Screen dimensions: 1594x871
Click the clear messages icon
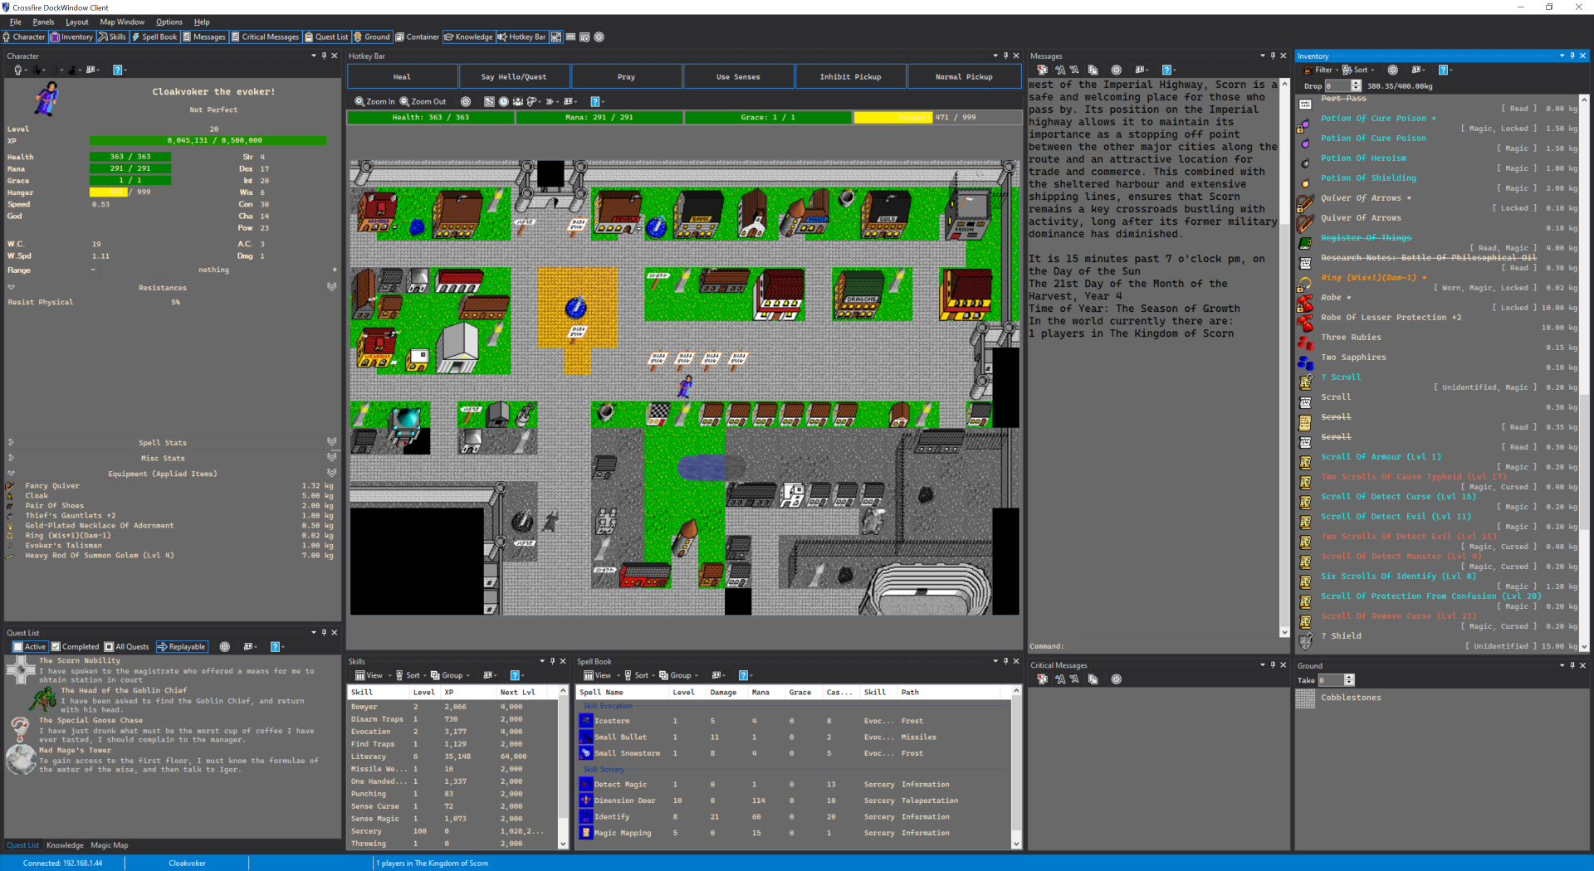point(1043,70)
